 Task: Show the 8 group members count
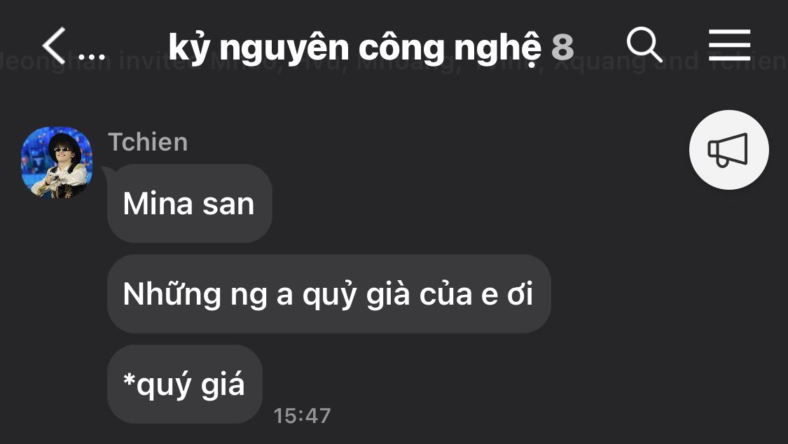point(562,48)
